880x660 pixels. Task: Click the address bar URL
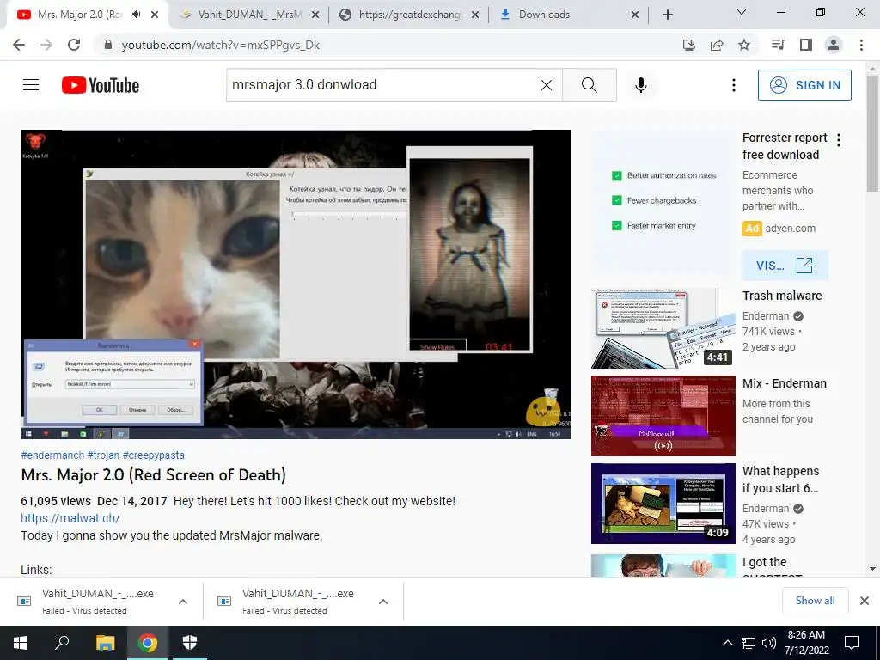click(x=221, y=45)
